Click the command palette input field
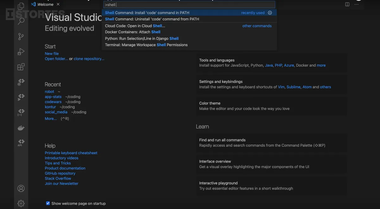 (189, 5)
